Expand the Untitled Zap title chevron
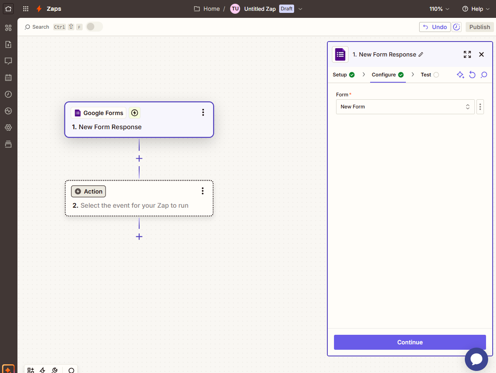This screenshot has width=496, height=373. point(301,9)
